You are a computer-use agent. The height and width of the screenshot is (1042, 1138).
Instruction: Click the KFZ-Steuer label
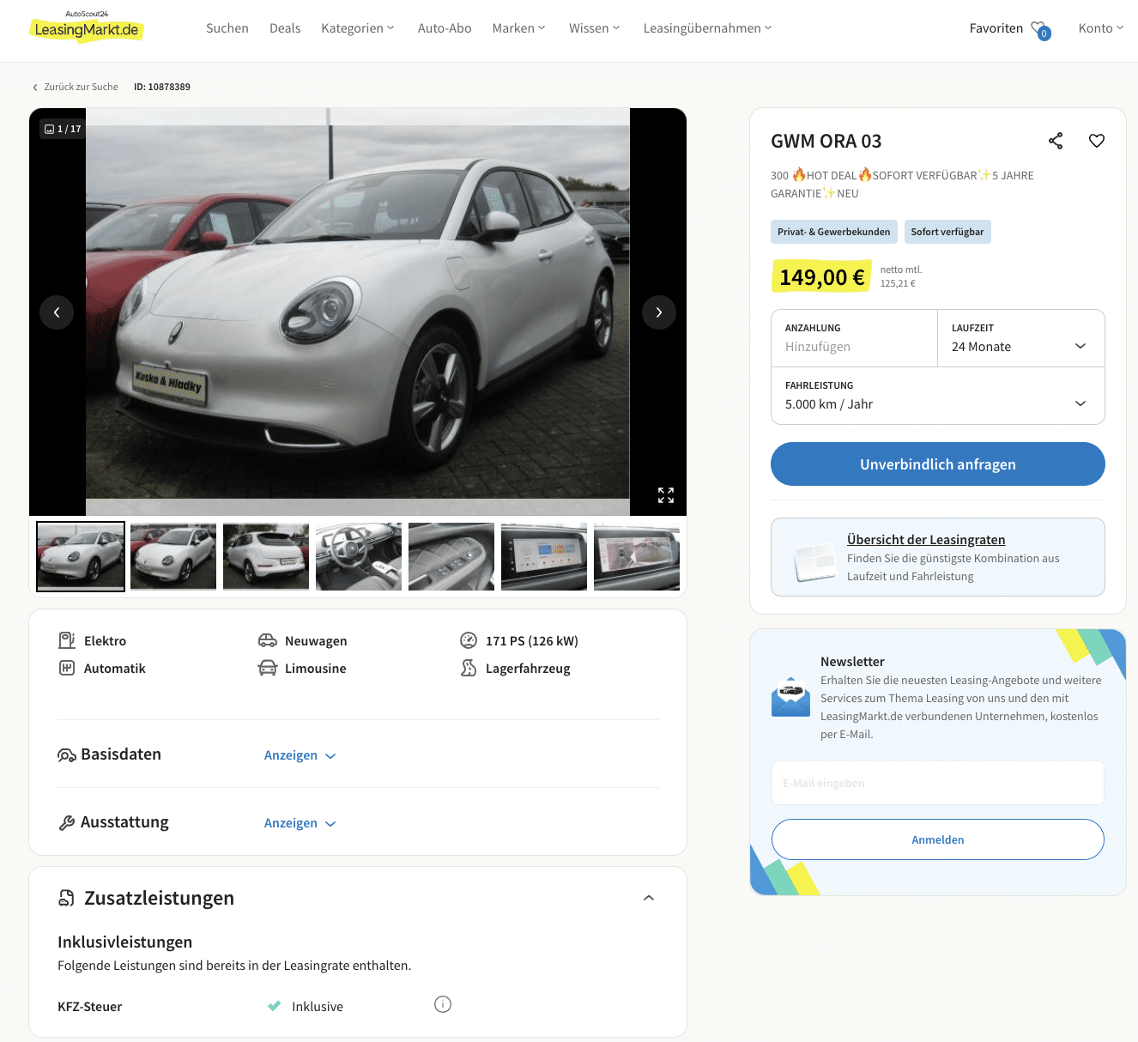coord(90,1006)
